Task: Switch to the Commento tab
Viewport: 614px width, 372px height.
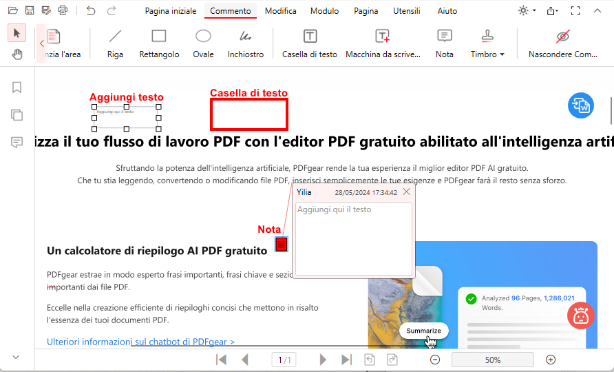Action: pyautogui.click(x=230, y=11)
